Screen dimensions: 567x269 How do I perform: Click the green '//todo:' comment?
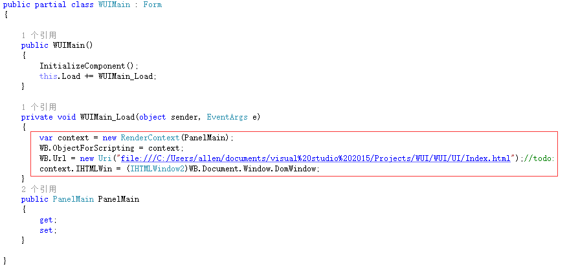coord(539,158)
